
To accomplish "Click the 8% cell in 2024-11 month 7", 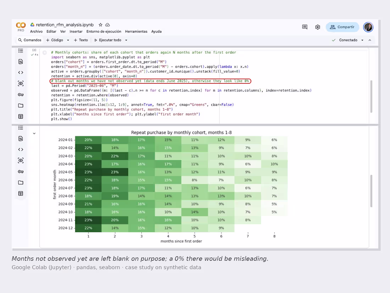I will tap(248, 220).
